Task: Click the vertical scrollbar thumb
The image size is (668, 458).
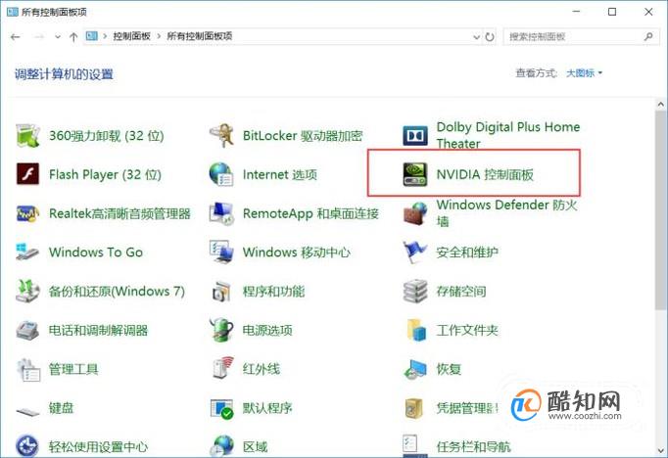Action: pyautogui.click(x=661, y=209)
